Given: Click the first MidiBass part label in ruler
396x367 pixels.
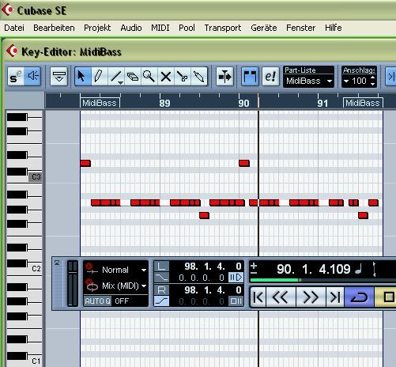Looking at the screenshot, I should point(100,103).
